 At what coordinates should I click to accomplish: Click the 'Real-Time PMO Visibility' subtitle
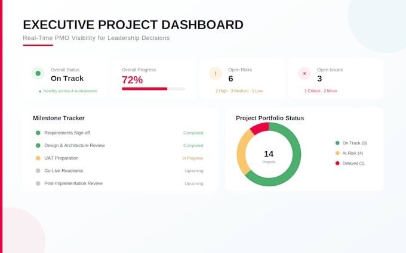coord(96,38)
